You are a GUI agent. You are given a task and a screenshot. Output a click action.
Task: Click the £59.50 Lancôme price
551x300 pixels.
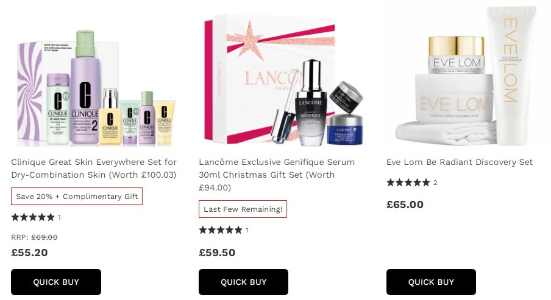pos(217,253)
